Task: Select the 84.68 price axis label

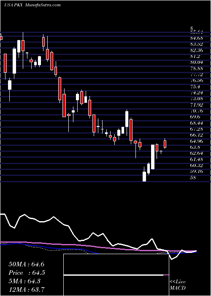Action: (197, 38)
